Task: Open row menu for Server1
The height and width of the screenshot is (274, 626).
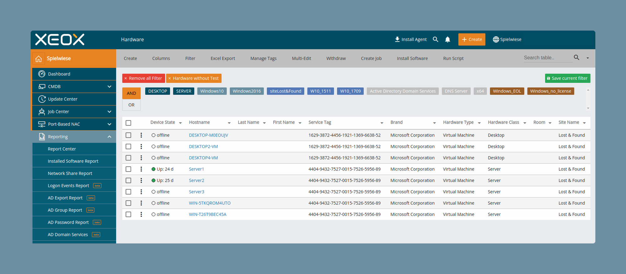Action: (x=141, y=169)
